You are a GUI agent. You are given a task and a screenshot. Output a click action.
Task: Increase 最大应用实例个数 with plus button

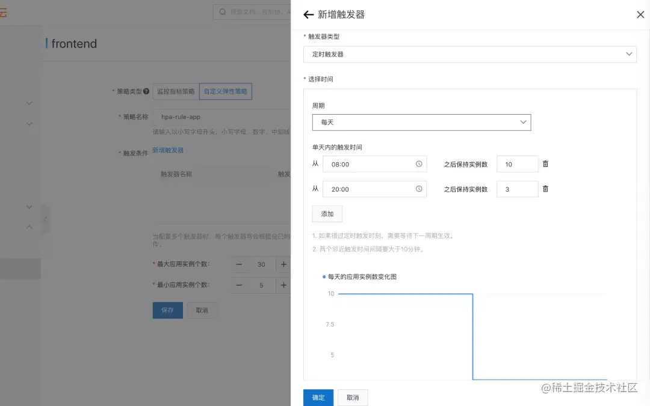283,264
